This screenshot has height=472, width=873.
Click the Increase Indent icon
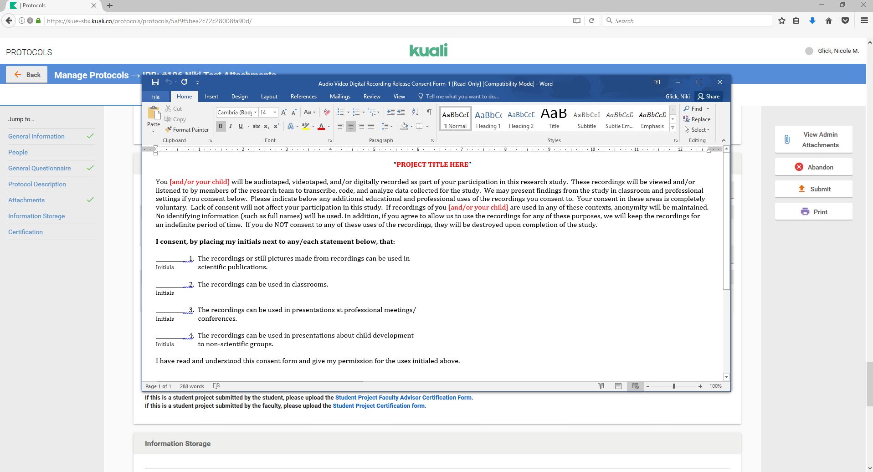pyautogui.click(x=401, y=112)
